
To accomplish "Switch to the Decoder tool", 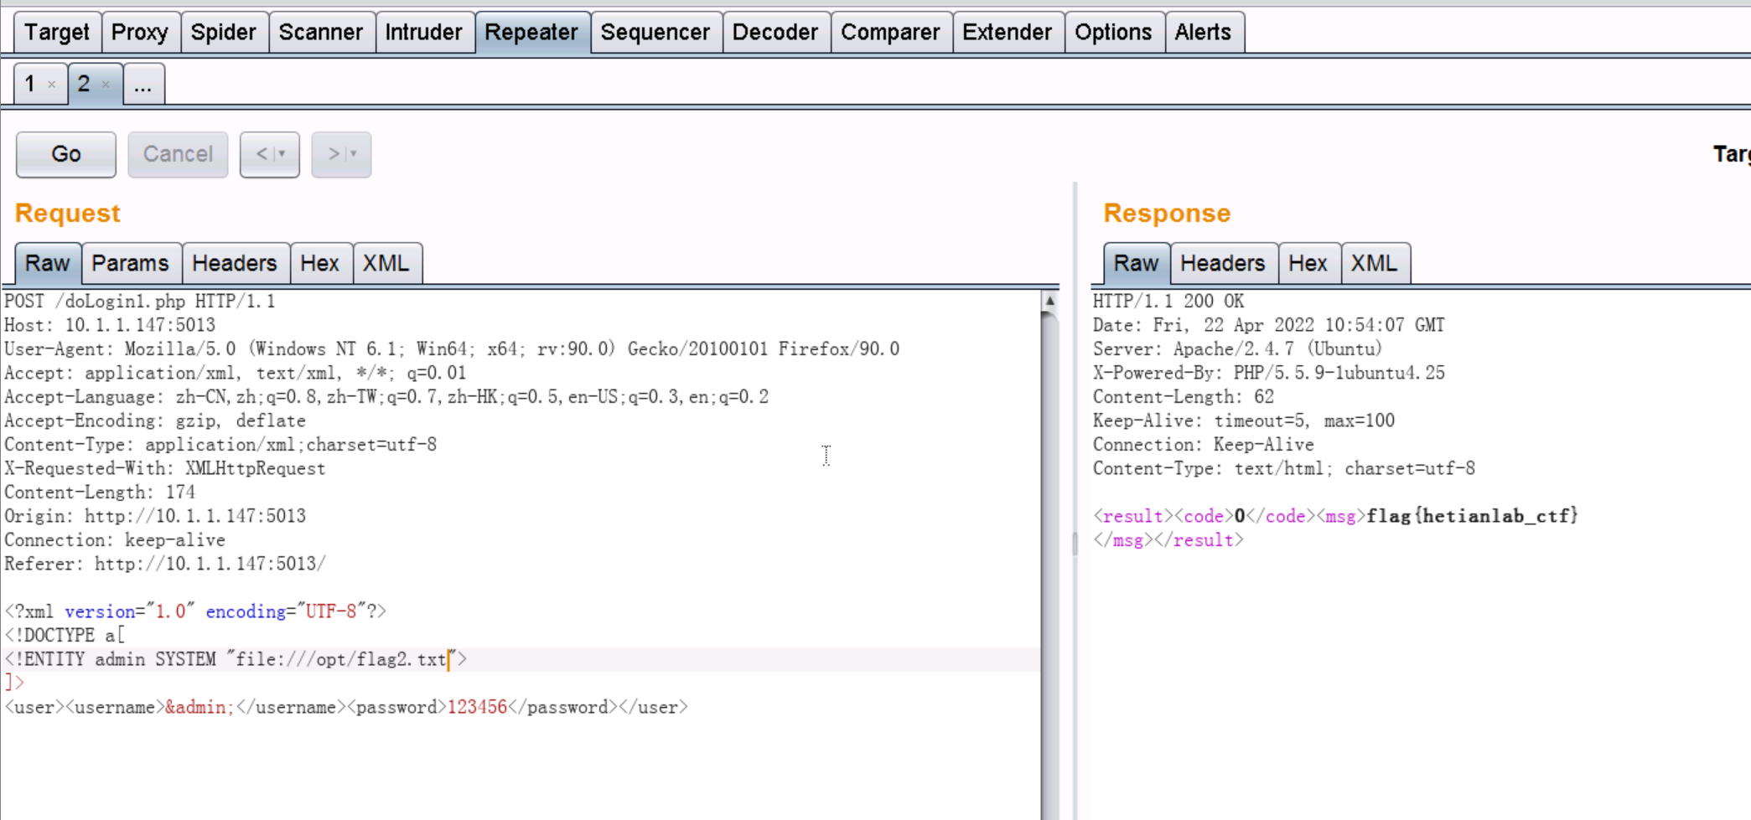I will coord(775,32).
